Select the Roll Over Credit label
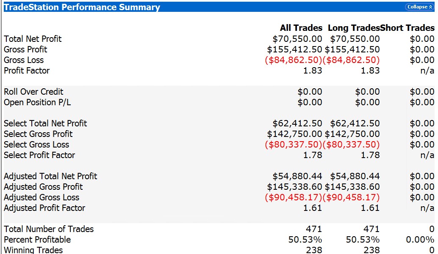The image size is (438, 254). coord(33,92)
